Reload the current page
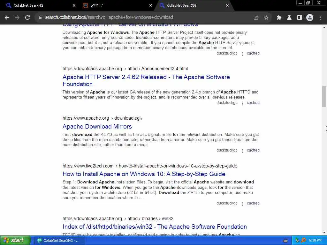 [27, 18]
